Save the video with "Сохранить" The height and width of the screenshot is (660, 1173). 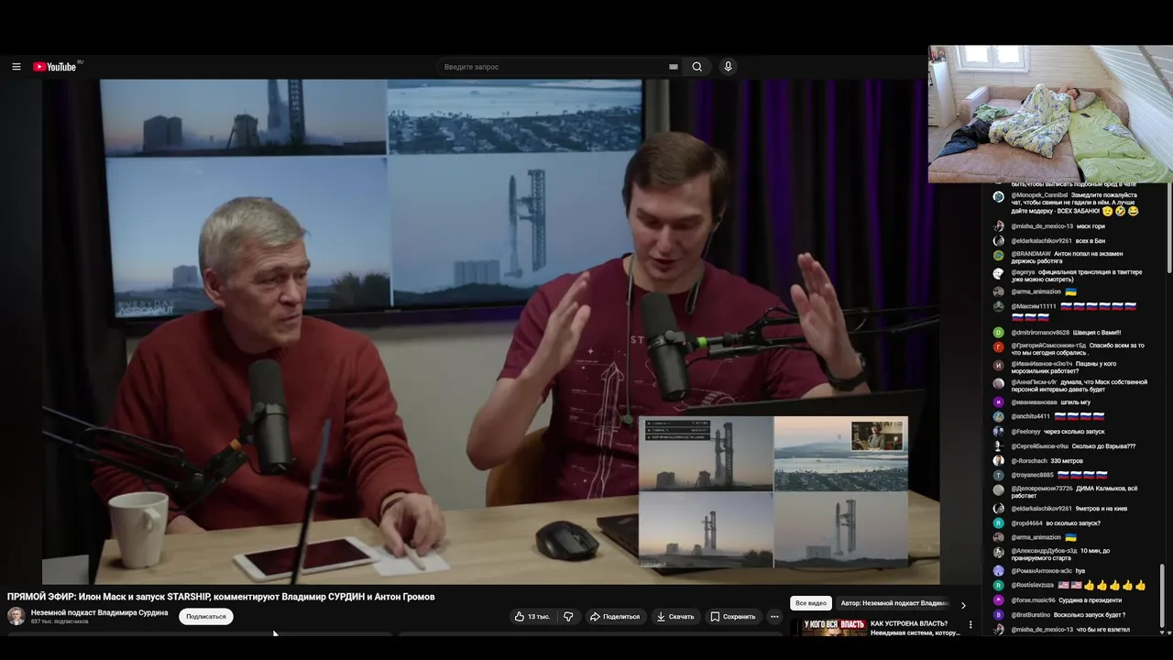[x=733, y=617]
